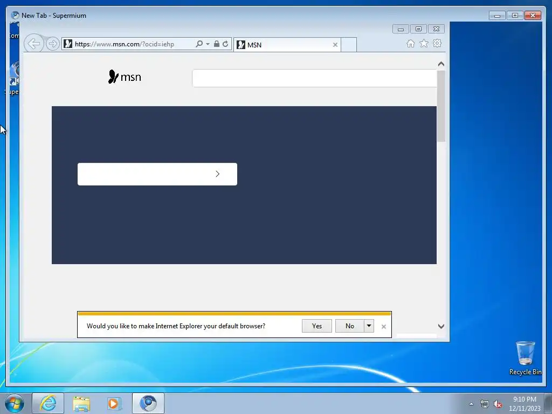Click No on default browser prompt
Screen dimensions: 552x414
tap(349, 326)
